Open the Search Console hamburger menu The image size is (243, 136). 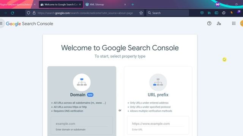coord(1,23)
